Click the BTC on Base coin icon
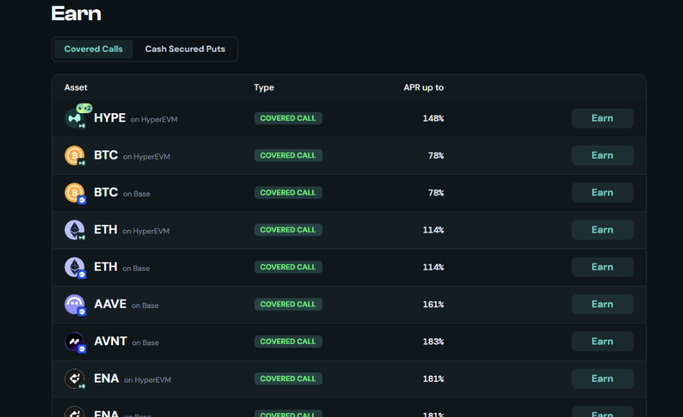 pos(75,193)
